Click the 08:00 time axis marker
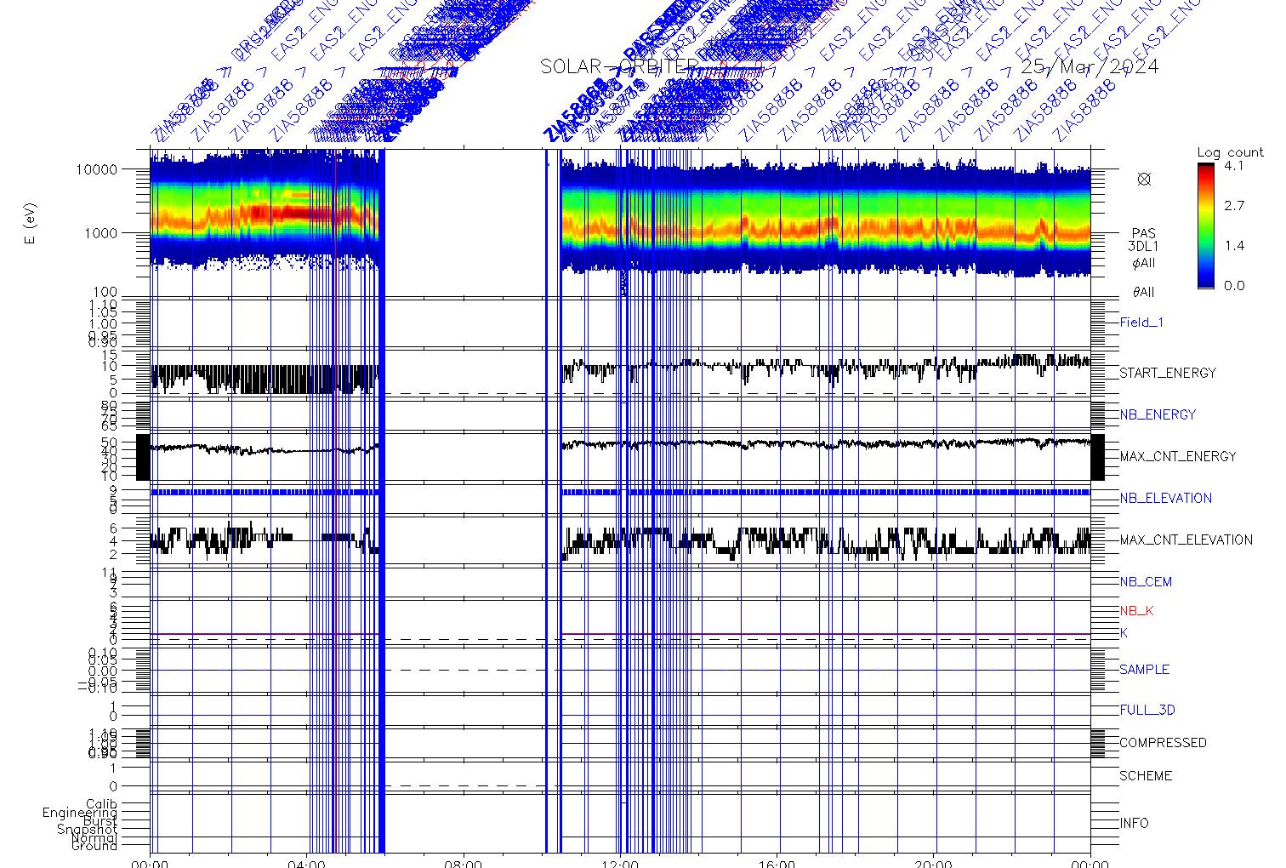 [x=464, y=862]
